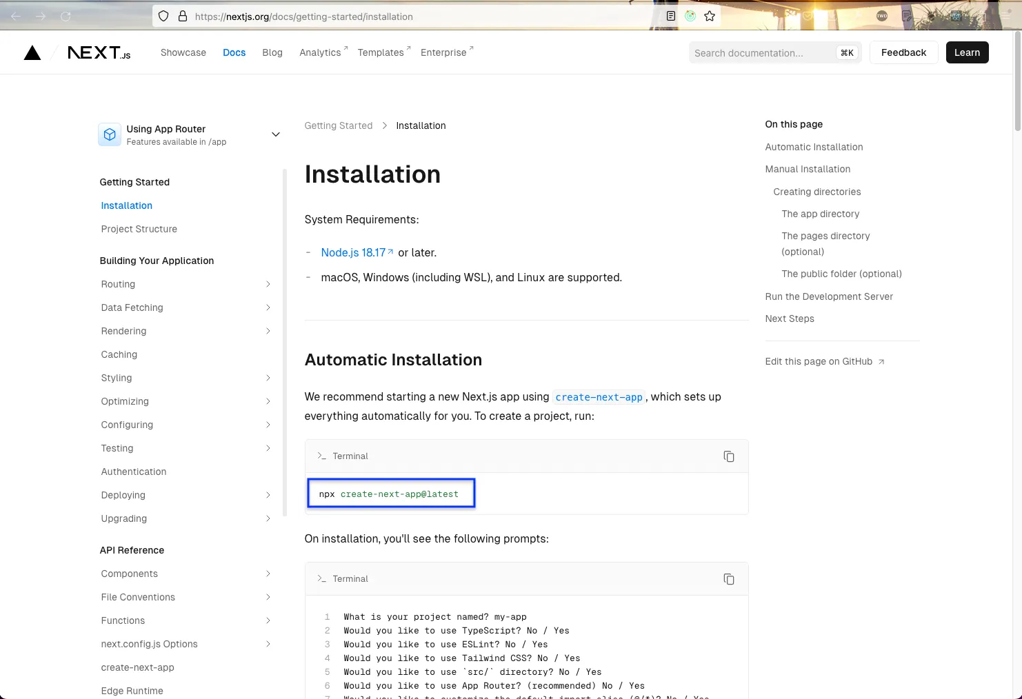The width and height of the screenshot is (1022, 699).
Task: Expand the Upgrading section
Action: (x=268, y=518)
